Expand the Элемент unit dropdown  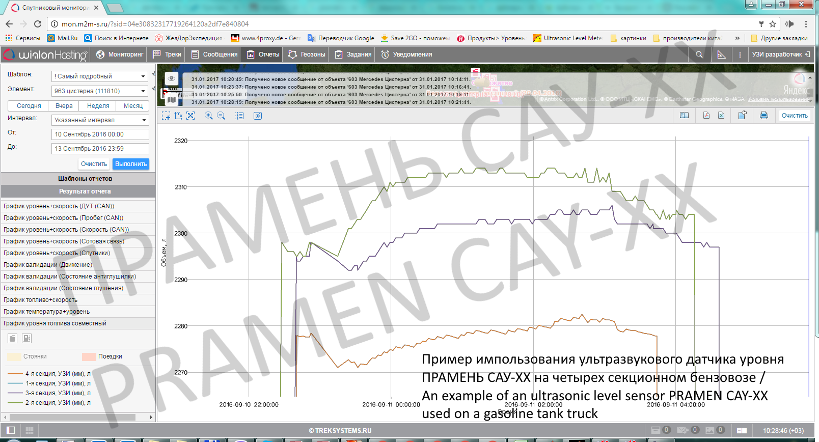(x=100, y=91)
